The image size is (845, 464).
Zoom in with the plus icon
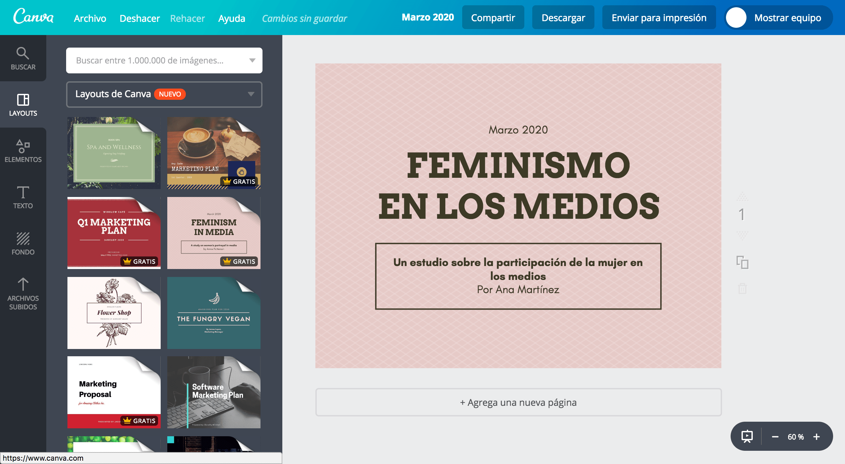[x=817, y=437]
